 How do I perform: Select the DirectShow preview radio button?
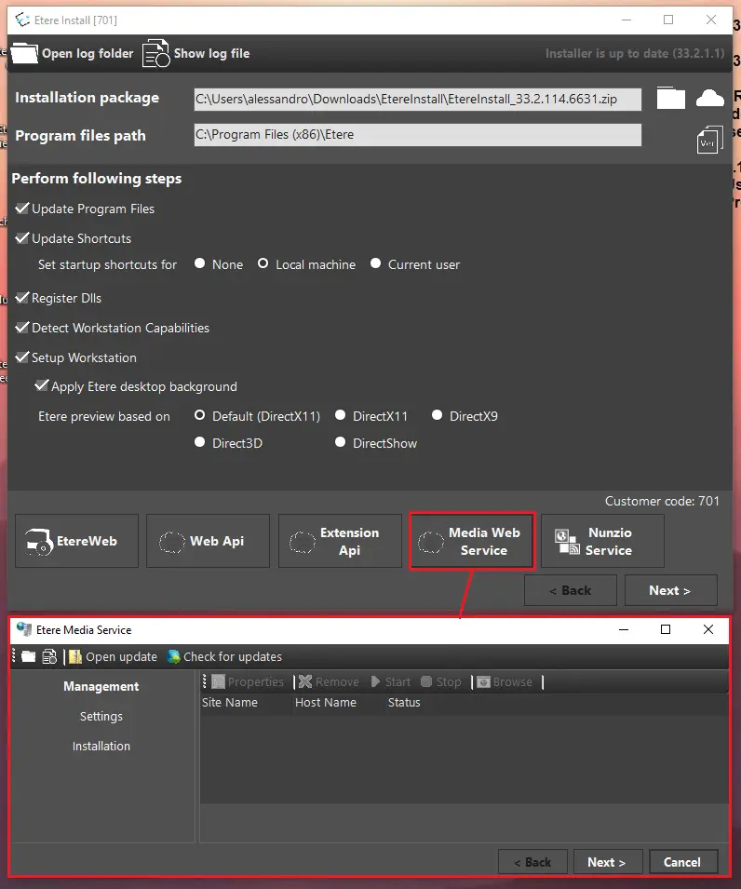(x=341, y=443)
